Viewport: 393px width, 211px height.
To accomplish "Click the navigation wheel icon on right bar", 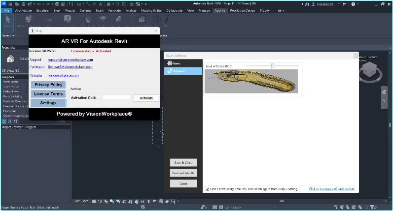I will (x=384, y=92).
